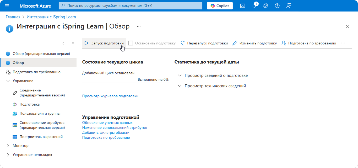
Task: Open toolbar overflow ellipsis menu
Action: [343, 43]
